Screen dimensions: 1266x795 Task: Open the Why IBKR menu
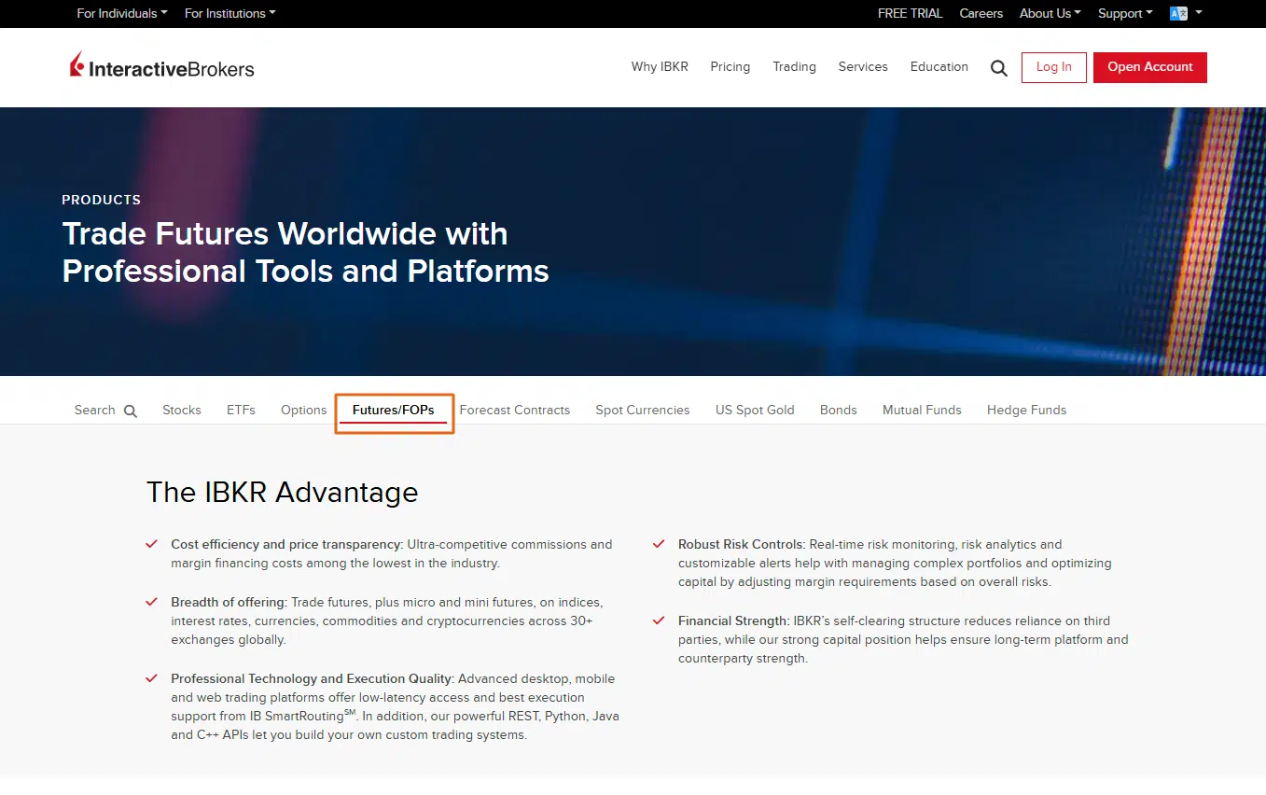pos(660,67)
